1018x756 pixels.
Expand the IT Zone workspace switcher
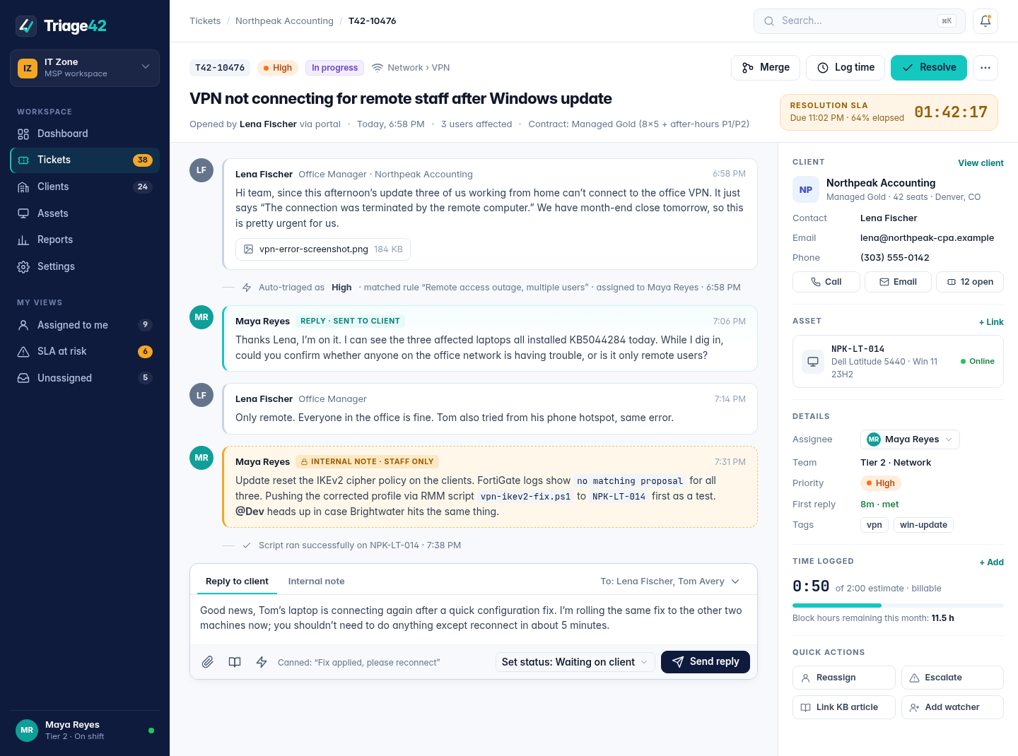coord(85,68)
